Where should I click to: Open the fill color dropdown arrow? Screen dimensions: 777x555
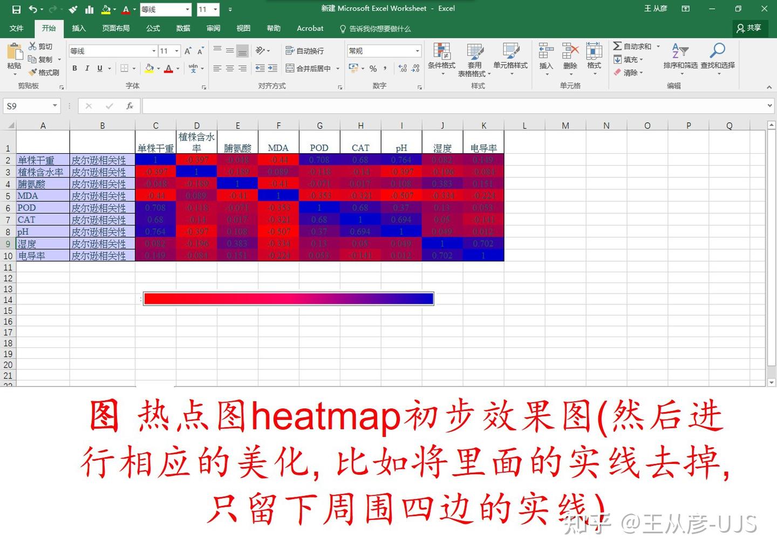point(158,68)
